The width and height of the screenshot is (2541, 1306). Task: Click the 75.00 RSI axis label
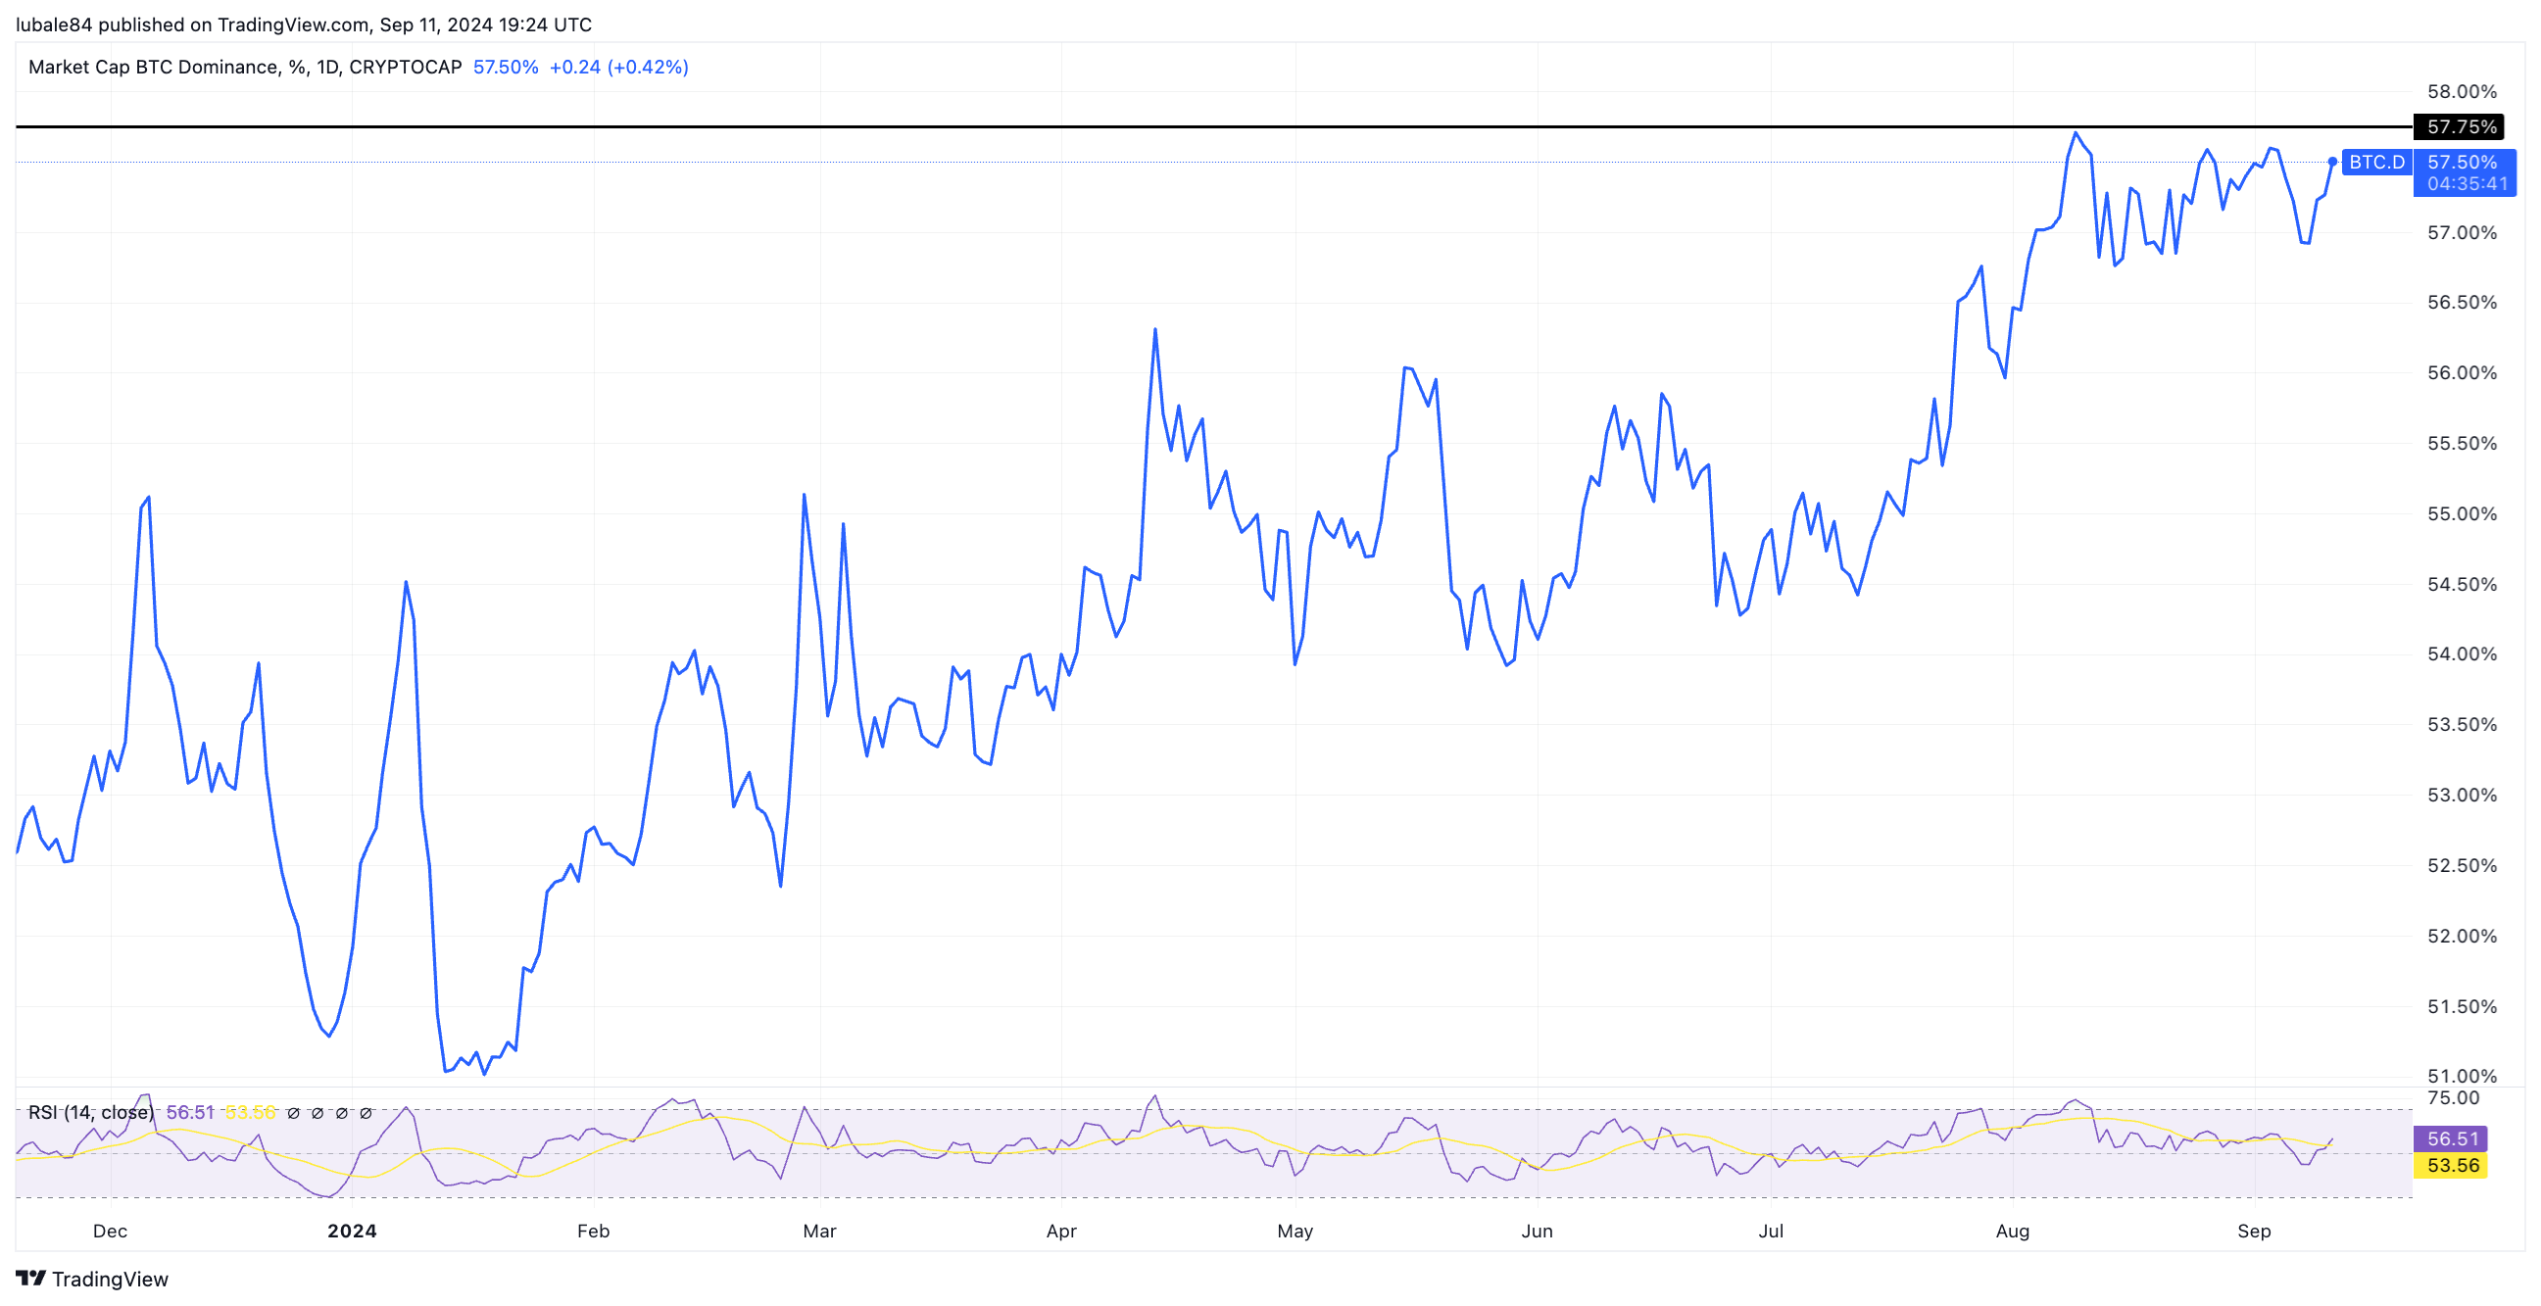pyautogui.click(x=2452, y=1098)
